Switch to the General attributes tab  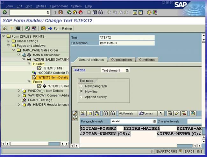91,60
